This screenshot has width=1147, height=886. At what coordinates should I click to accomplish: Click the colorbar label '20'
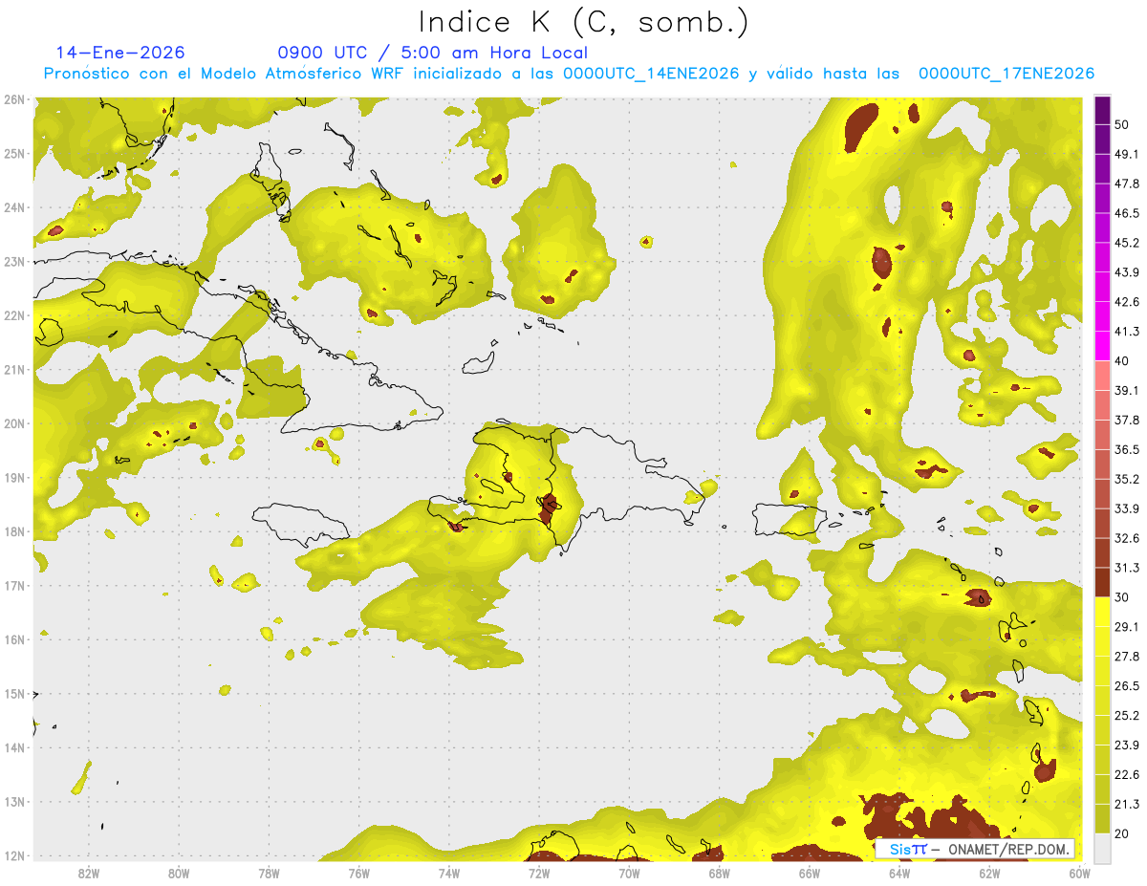tap(1123, 832)
